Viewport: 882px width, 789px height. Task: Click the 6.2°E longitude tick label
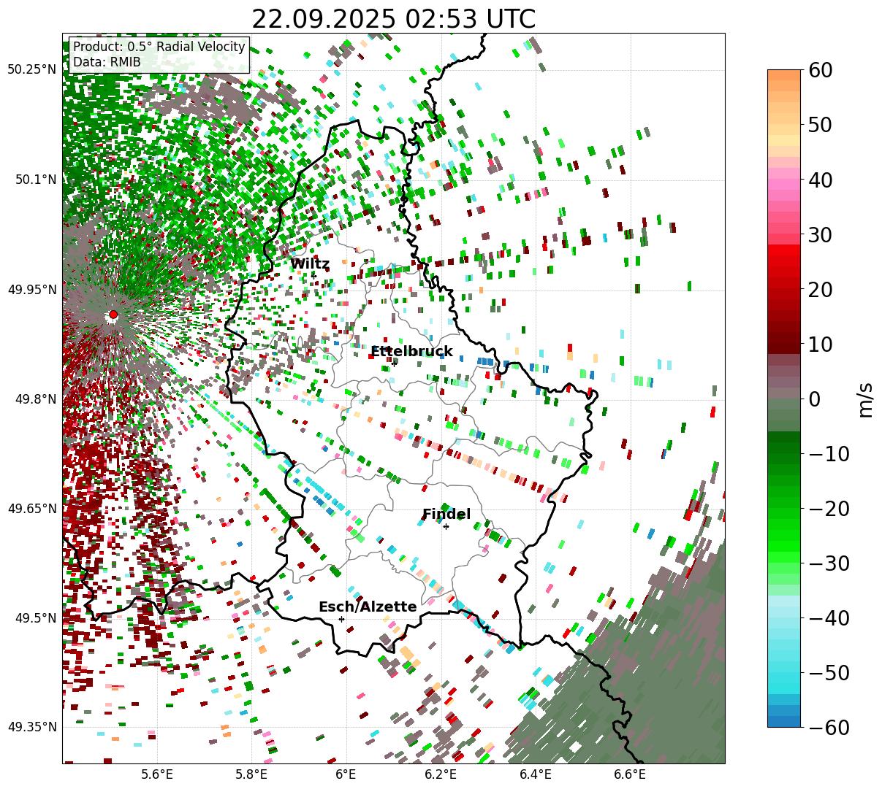tap(441, 774)
